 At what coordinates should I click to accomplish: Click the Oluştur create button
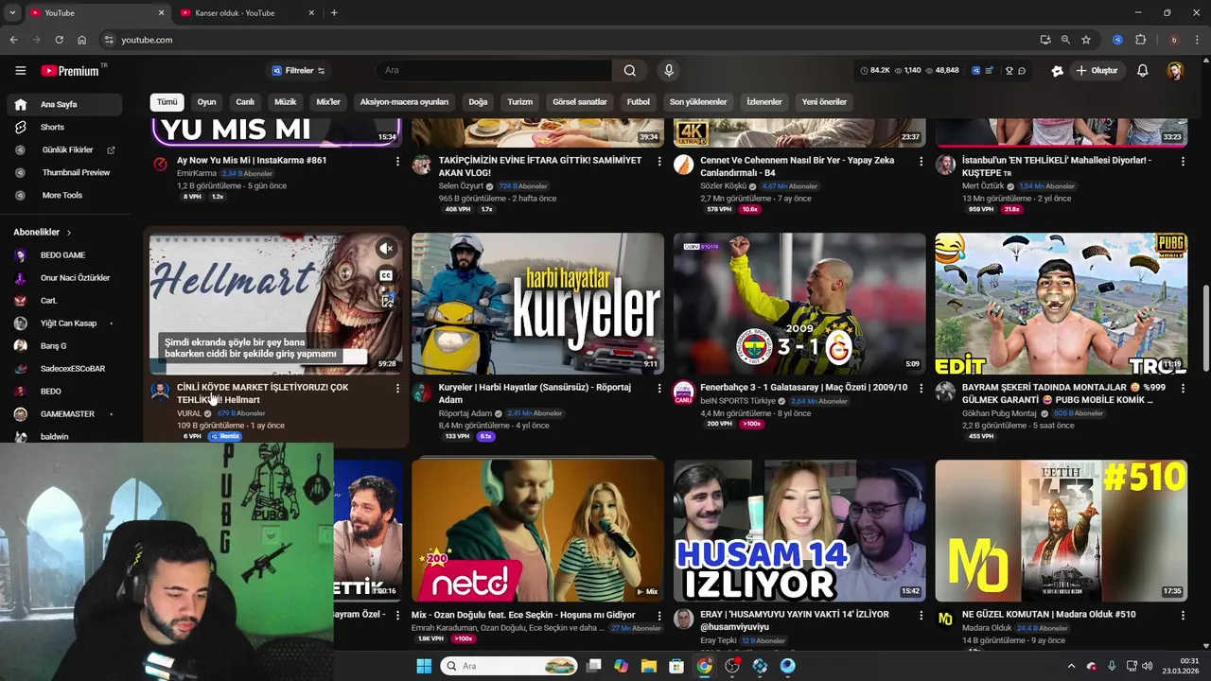1097,70
